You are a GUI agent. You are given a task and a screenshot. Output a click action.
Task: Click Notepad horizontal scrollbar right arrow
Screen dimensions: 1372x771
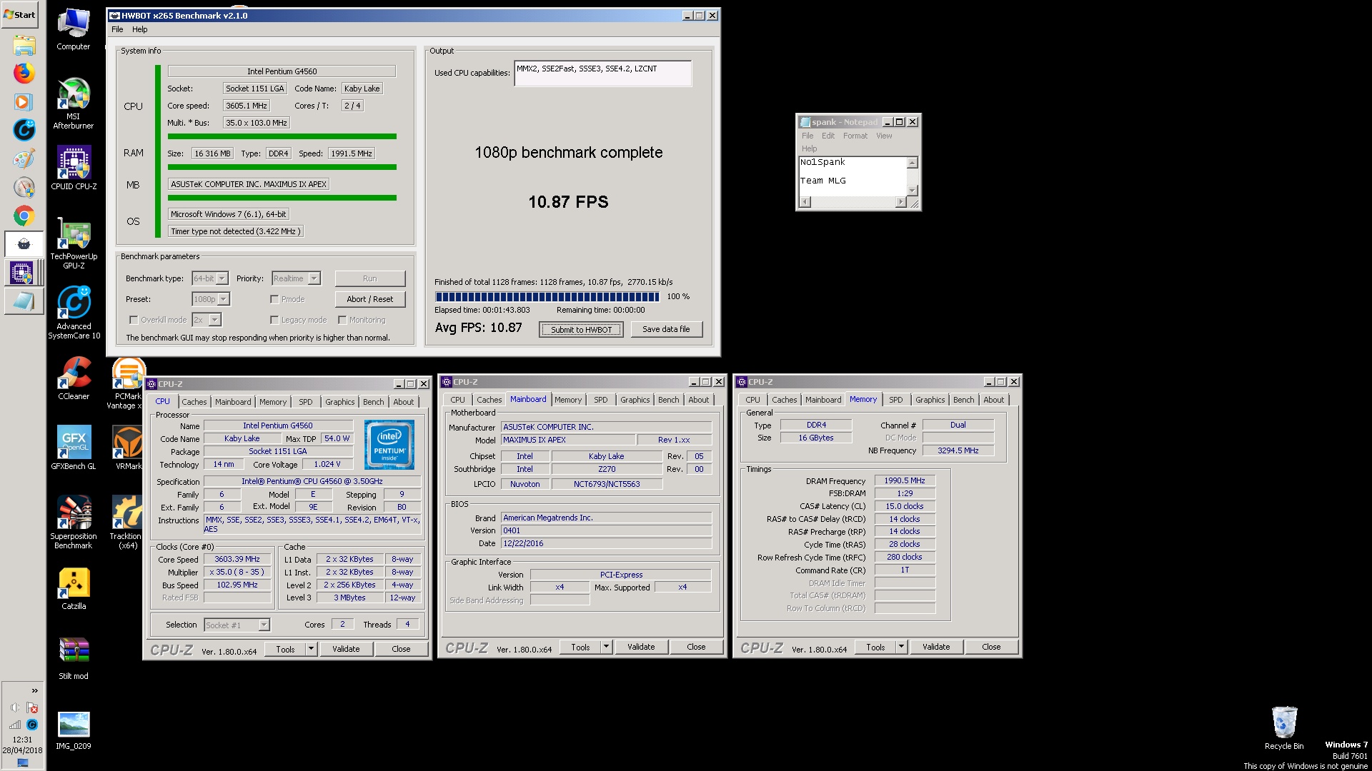pyautogui.click(x=900, y=202)
